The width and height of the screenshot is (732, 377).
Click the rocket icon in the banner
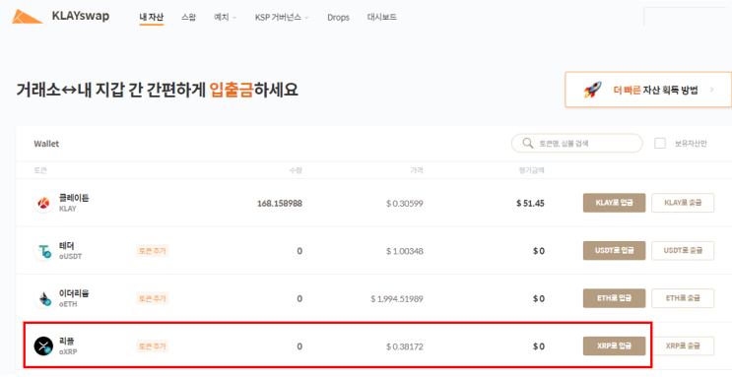(592, 90)
